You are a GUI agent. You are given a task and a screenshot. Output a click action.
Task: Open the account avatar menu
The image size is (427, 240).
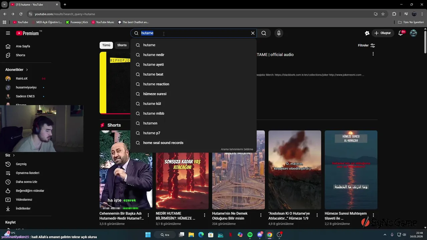click(413, 33)
